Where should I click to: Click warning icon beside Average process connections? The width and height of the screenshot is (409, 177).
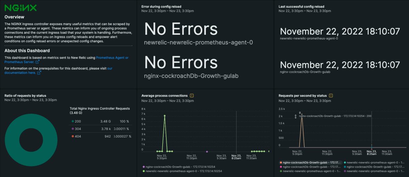(x=192, y=96)
